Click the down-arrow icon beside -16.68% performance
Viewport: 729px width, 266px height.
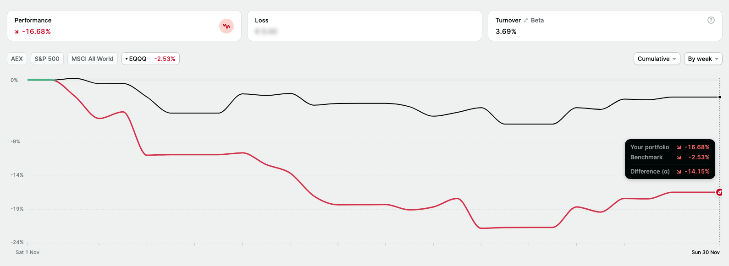(17, 32)
